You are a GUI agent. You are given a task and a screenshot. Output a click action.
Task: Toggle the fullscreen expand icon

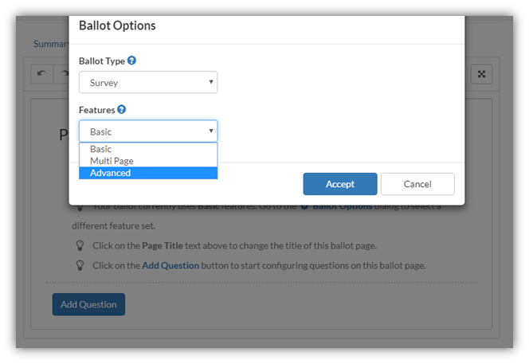coord(481,74)
